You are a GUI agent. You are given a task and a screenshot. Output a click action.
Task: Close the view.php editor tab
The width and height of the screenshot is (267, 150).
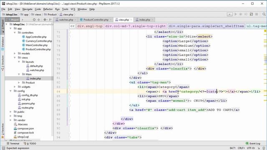coord(131,20)
